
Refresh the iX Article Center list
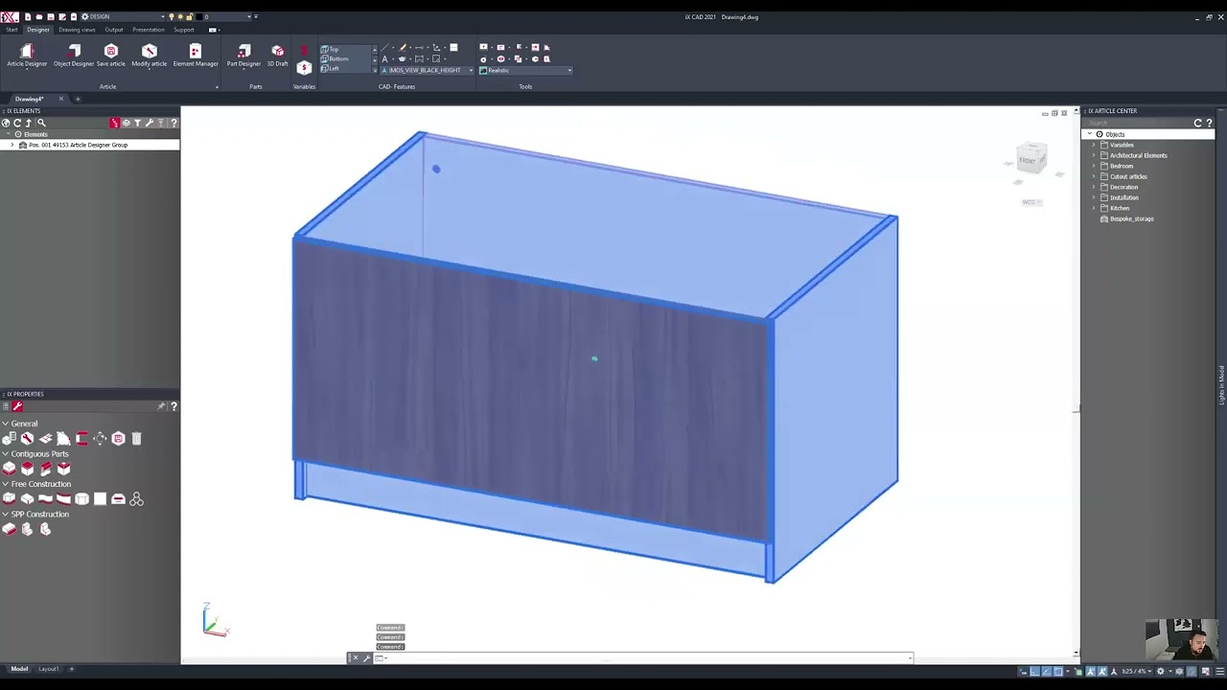pos(1197,123)
